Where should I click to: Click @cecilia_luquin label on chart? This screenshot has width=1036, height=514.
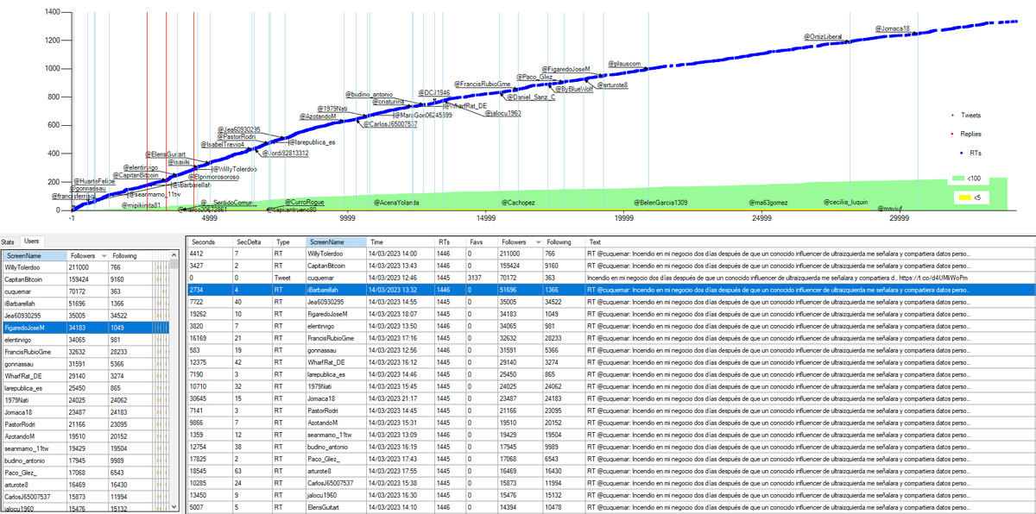(x=845, y=202)
